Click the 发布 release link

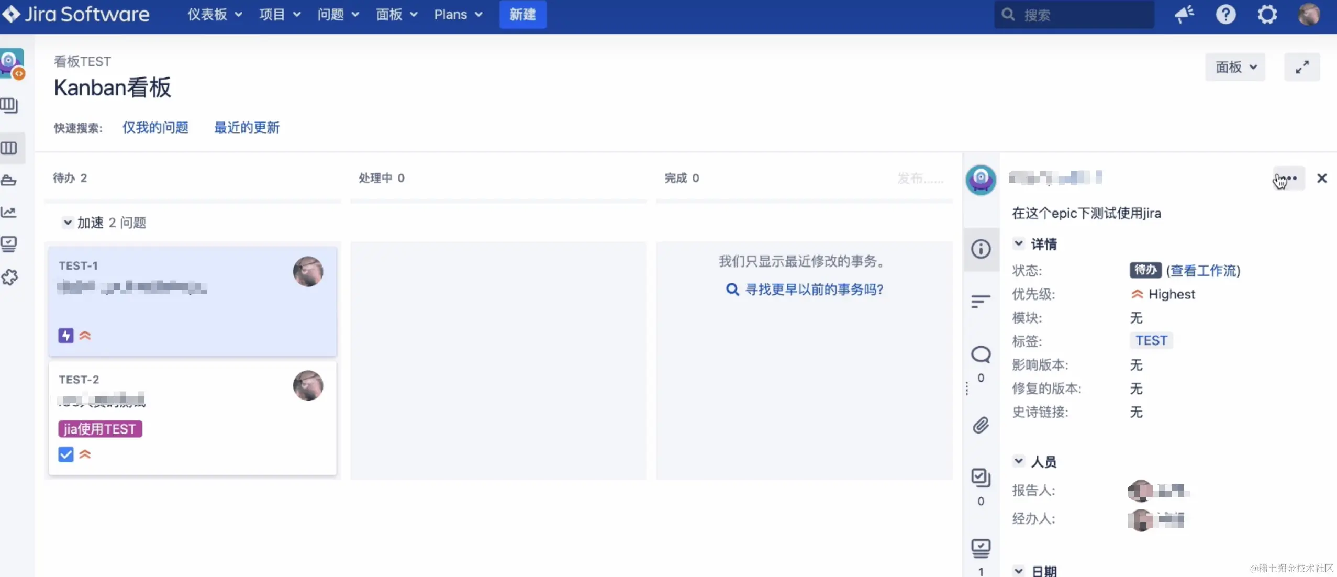[x=919, y=179]
